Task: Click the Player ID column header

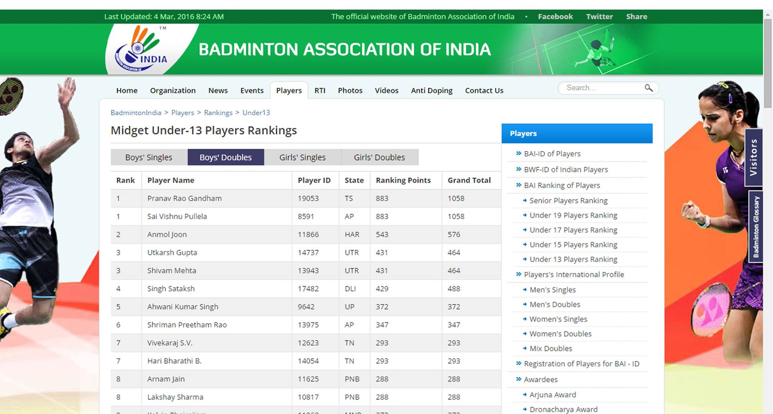Action: (x=314, y=180)
